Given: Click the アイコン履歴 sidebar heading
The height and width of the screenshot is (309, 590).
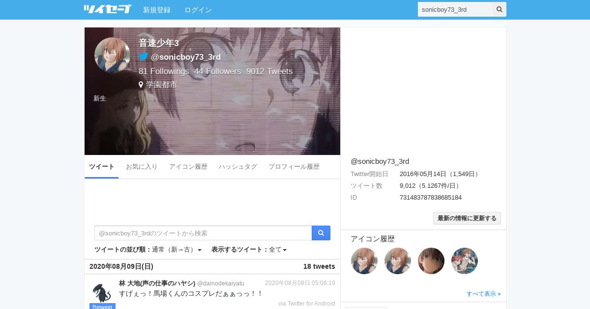Looking at the screenshot, I should (373, 239).
